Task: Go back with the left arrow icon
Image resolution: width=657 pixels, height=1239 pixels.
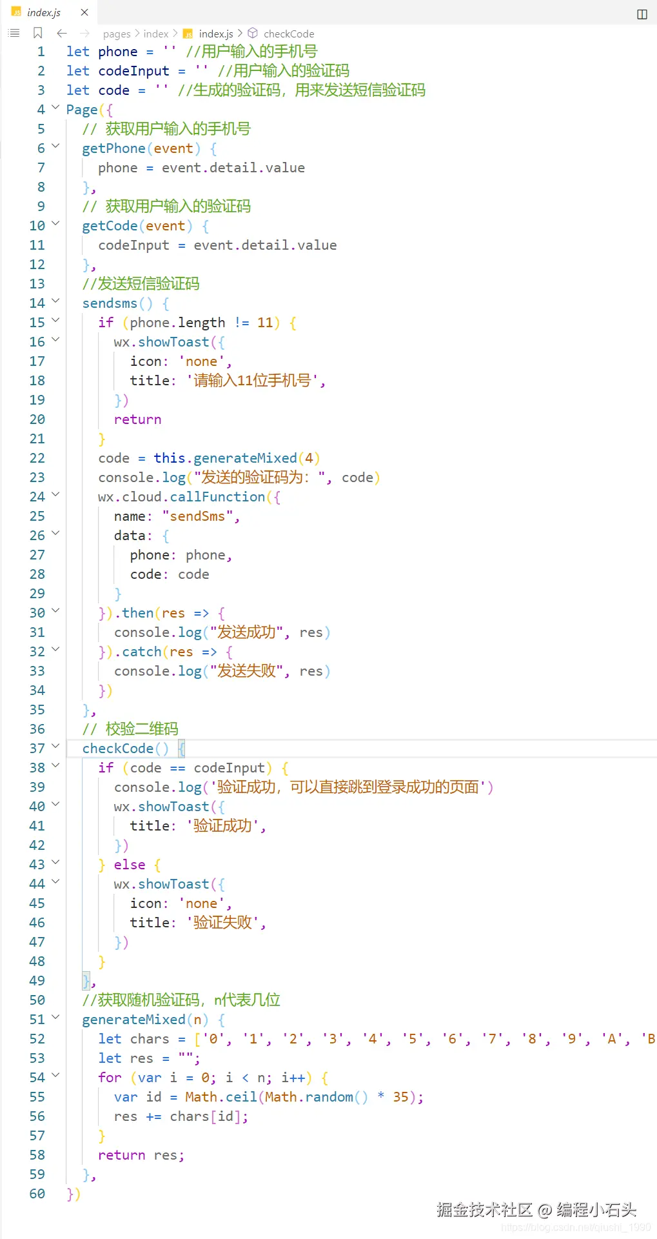Action: 62,33
